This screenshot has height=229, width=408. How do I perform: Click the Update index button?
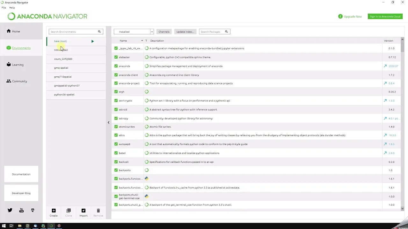coord(185,31)
